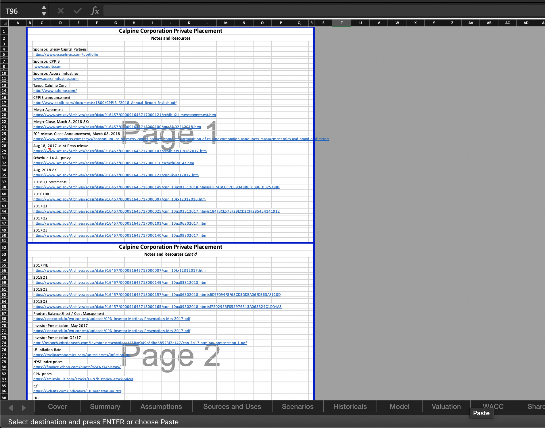The image size is (545, 428).
Task: Open the ycharts 10 year treasury link
Action: pos(77,391)
